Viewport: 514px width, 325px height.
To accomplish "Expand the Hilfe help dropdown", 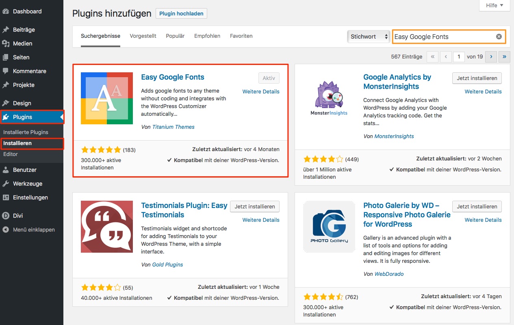I will tap(494, 5).
